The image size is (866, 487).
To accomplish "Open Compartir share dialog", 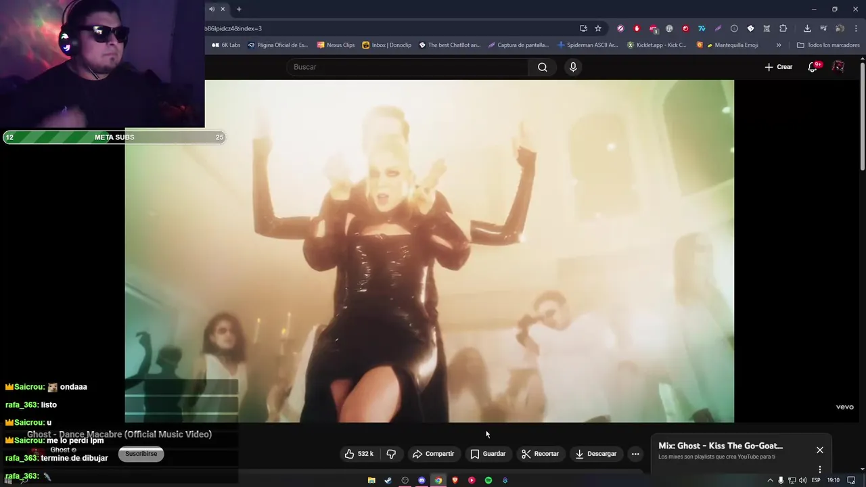I will (x=434, y=454).
